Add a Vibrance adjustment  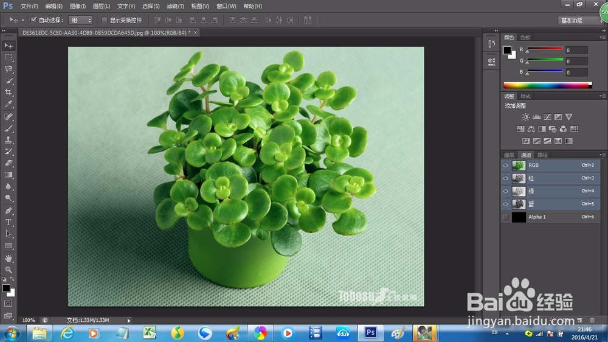(x=569, y=117)
